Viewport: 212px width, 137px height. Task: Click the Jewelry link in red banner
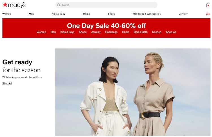point(96,32)
